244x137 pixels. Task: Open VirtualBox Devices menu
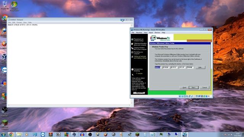pyautogui.click(x=157, y=33)
